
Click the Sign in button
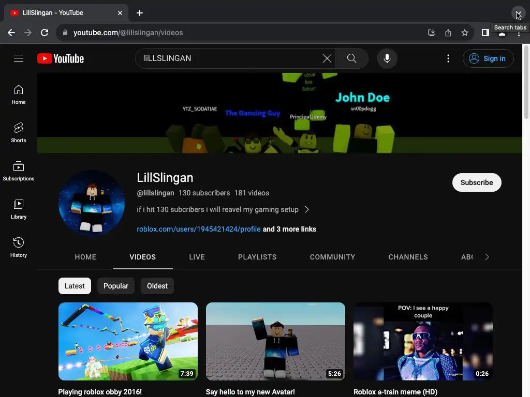tap(488, 58)
